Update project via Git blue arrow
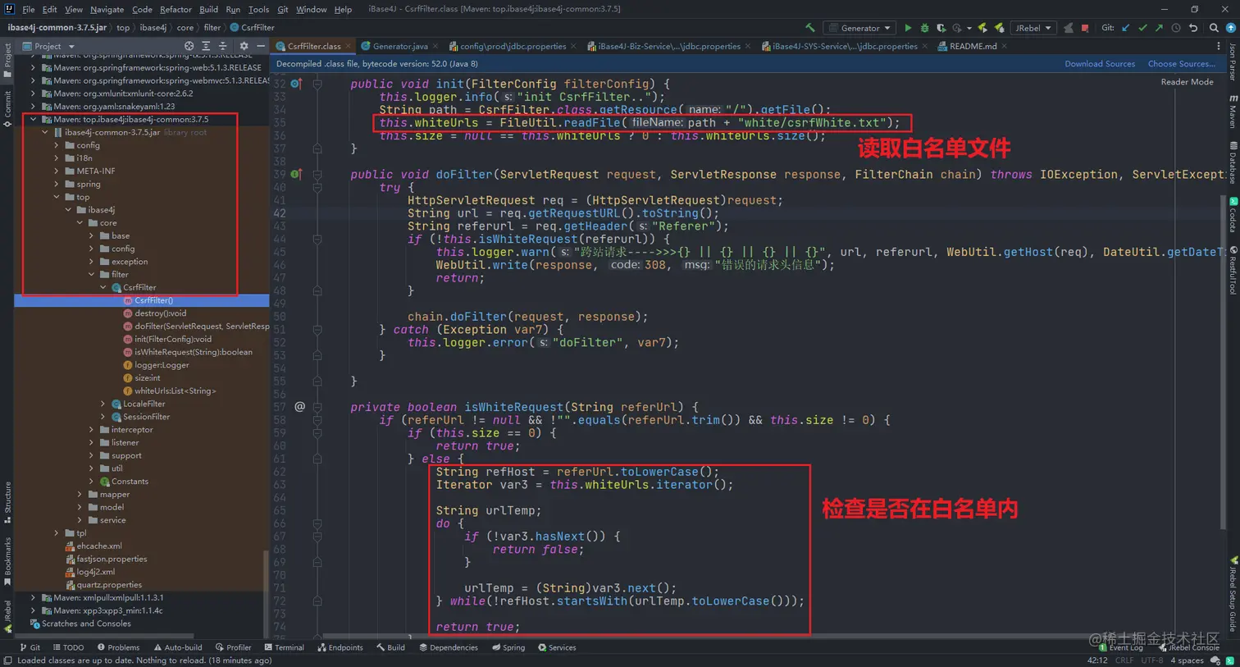1240x667 pixels. [x=1126, y=28]
